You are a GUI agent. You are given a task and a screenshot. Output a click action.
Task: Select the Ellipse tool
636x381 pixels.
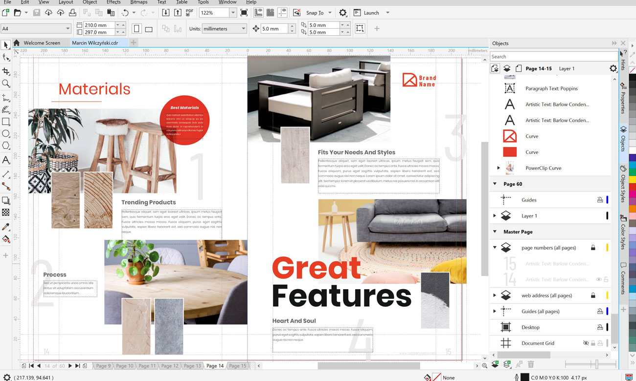click(6, 134)
